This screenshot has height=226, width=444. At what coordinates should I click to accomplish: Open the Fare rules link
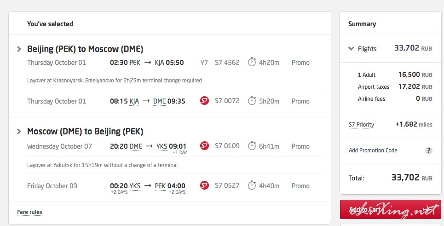[29, 212]
